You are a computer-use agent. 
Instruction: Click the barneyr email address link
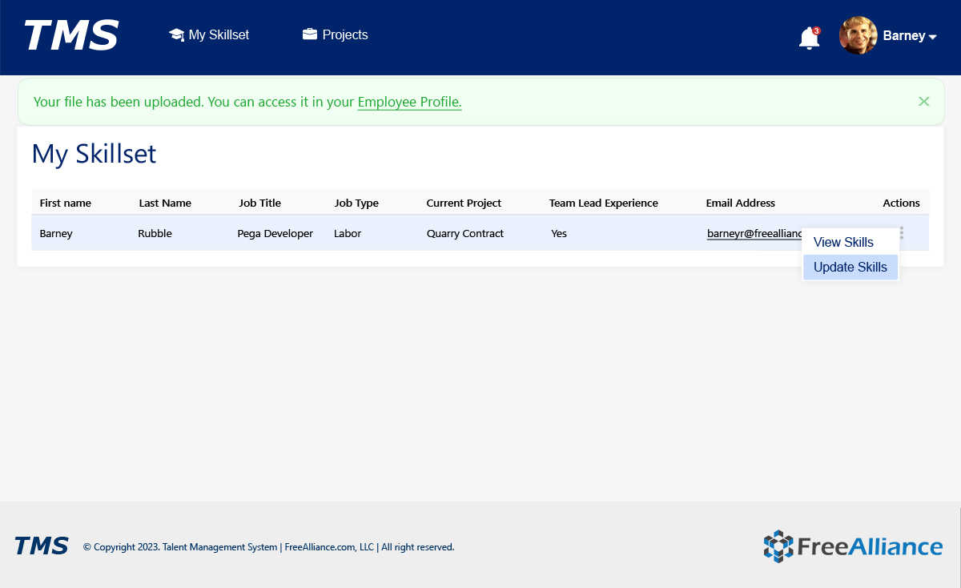[754, 234]
